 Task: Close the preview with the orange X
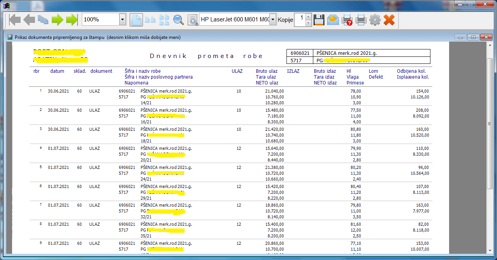pyautogui.click(x=389, y=20)
